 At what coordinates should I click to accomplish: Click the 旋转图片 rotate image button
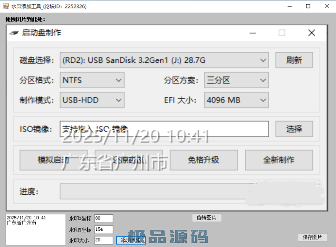point(207,218)
